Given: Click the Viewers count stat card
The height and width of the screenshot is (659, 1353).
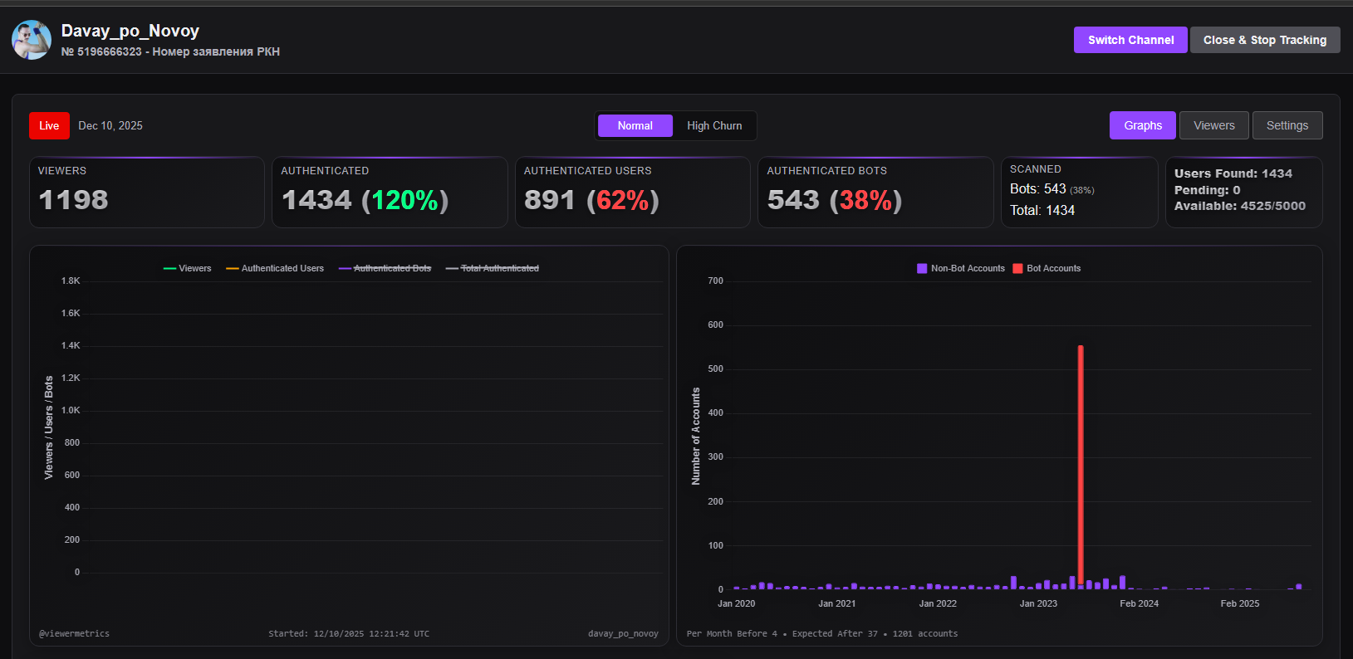Looking at the screenshot, I should click(147, 192).
